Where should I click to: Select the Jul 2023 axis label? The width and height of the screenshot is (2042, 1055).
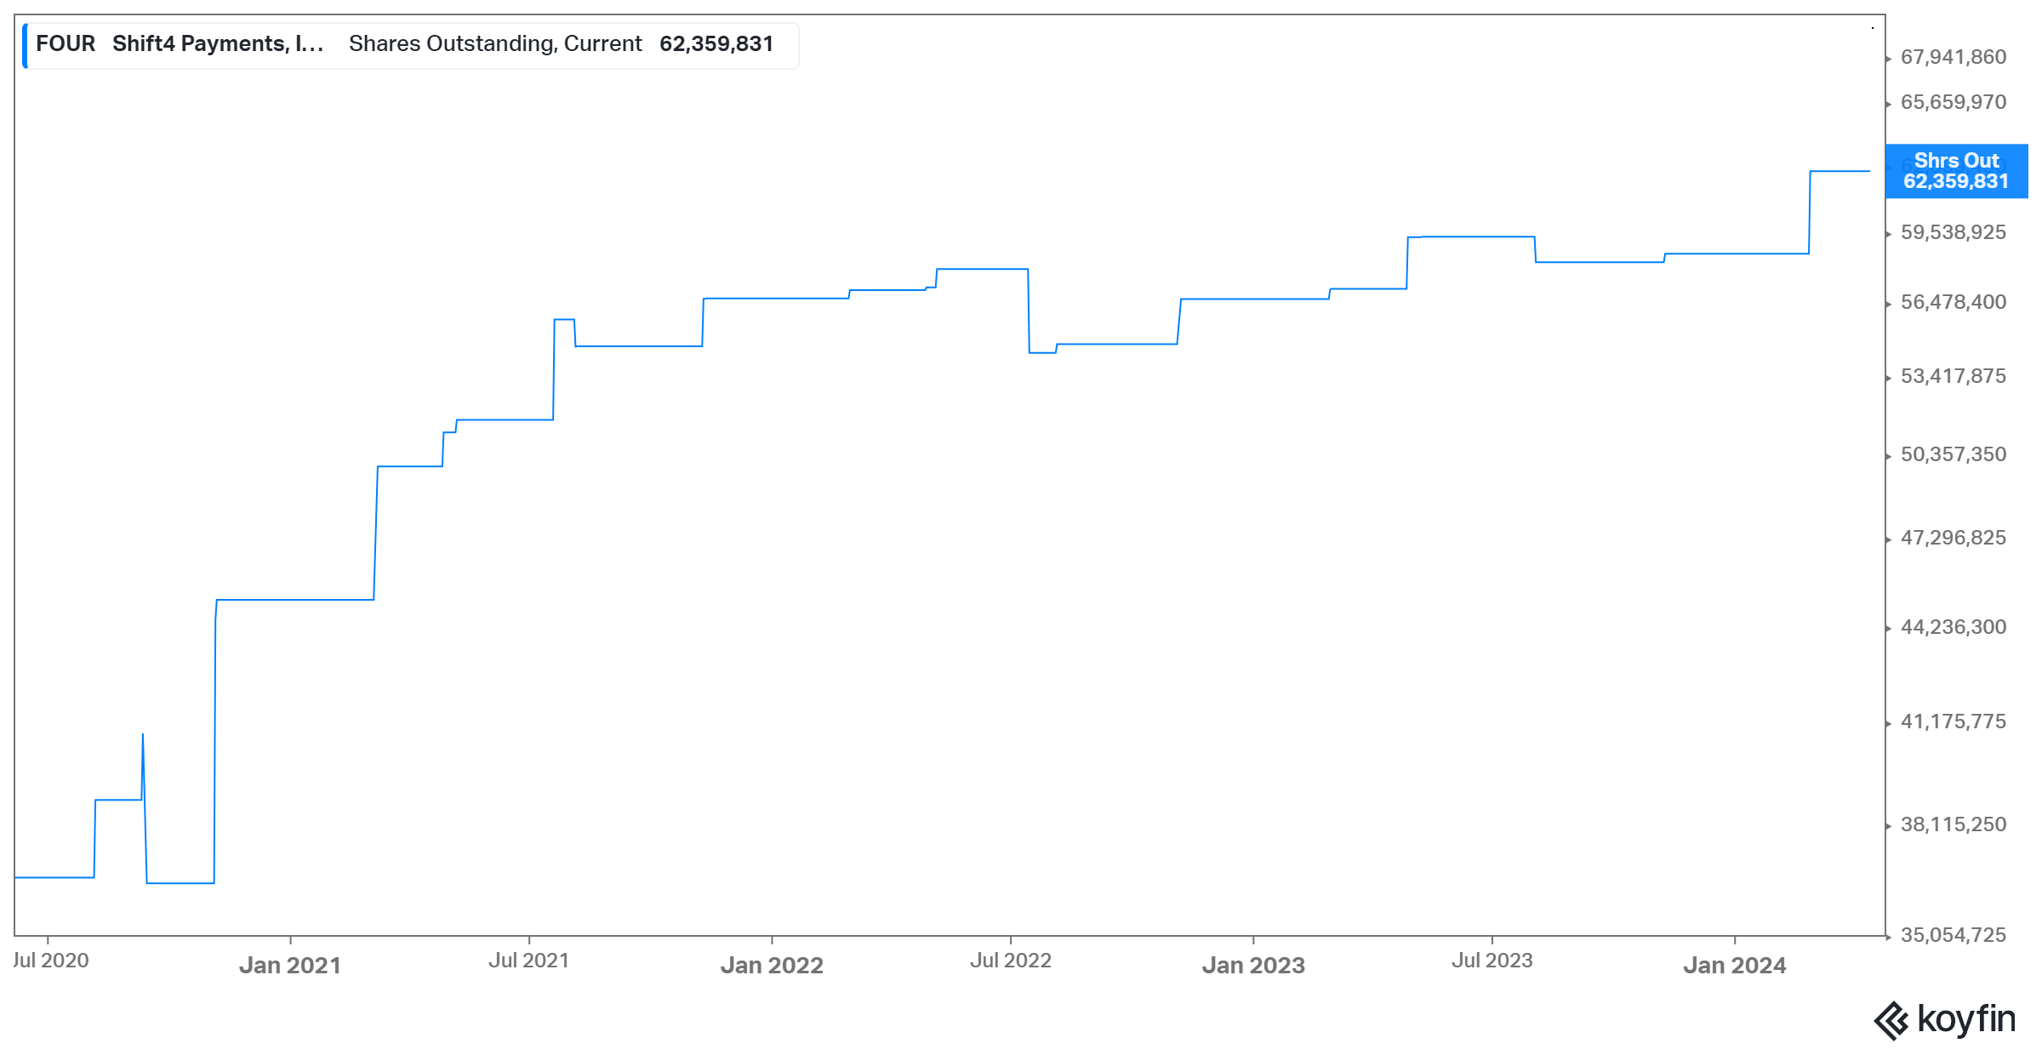pyautogui.click(x=1492, y=961)
